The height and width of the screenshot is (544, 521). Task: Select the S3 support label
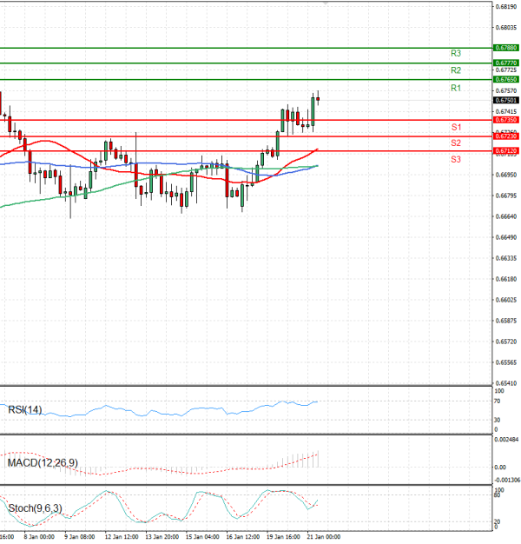point(456,160)
